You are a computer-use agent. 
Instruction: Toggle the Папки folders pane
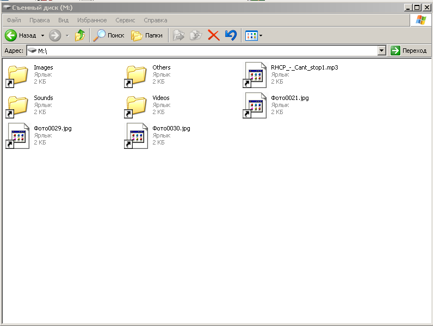pos(147,35)
